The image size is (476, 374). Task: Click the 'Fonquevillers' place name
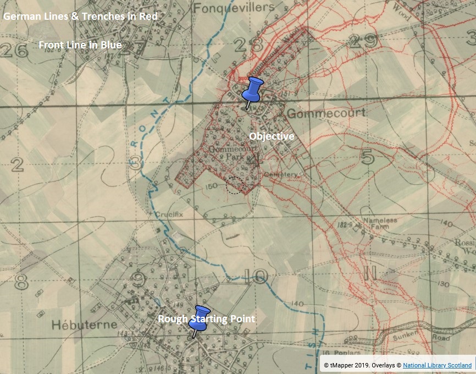point(234,8)
